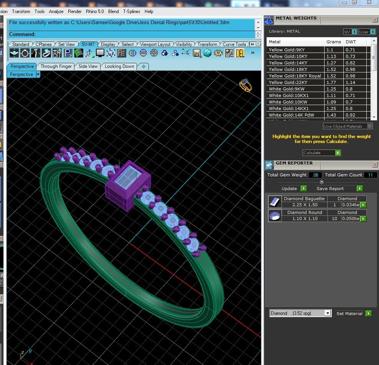The width and height of the screenshot is (379, 365).
Task: Click the floppy disk save icon
Action: pyautogui.click(x=197, y=53)
